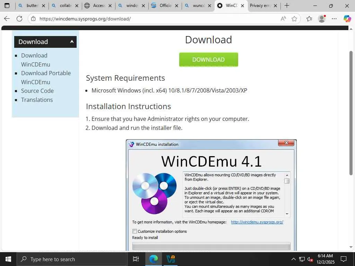Close the 'wuncd' tab
The image size is (355, 266).
[210, 6]
